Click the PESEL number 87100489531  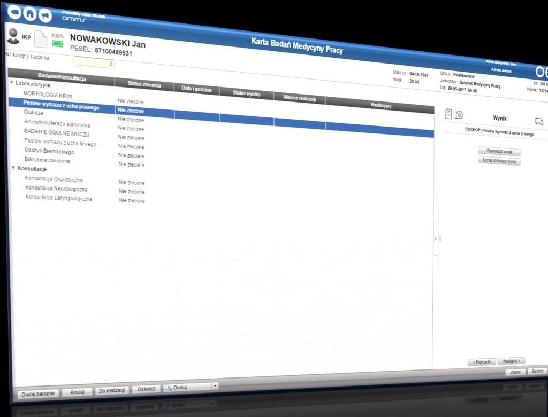click(113, 52)
